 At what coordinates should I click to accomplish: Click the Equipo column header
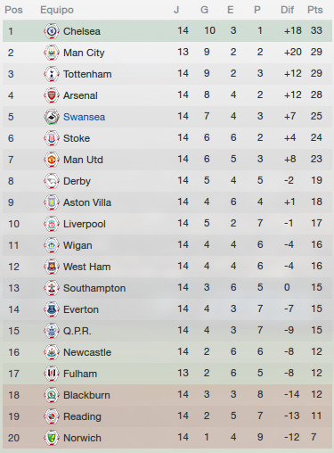coord(57,10)
